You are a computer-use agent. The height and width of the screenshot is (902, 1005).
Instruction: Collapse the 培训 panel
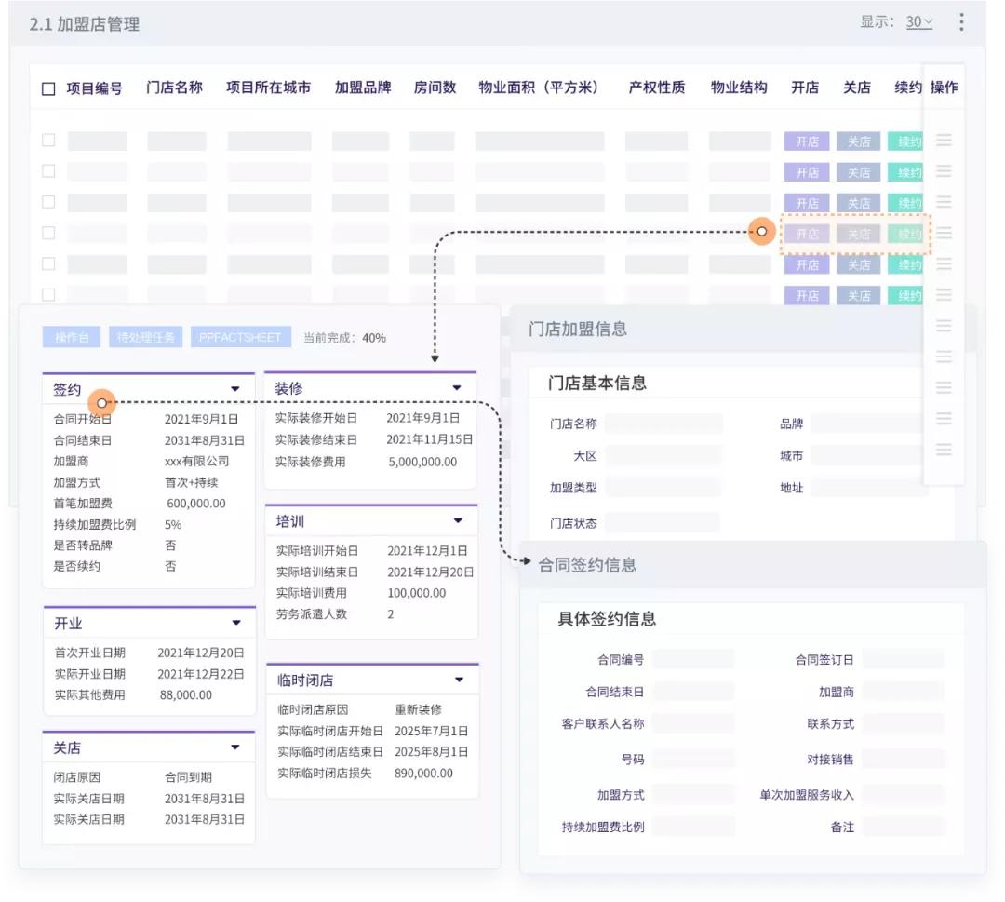(x=456, y=520)
